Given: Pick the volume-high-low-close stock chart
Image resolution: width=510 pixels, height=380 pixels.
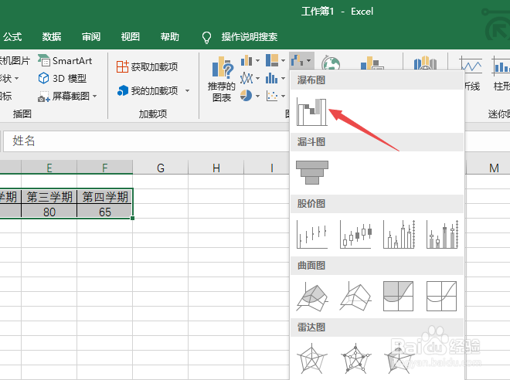Looking at the screenshot, I should [x=399, y=234].
